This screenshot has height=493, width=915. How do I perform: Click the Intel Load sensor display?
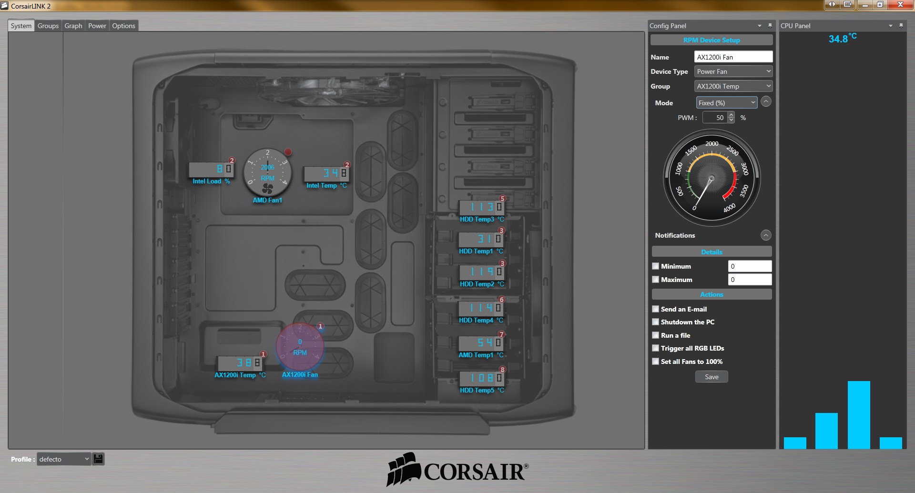211,169
